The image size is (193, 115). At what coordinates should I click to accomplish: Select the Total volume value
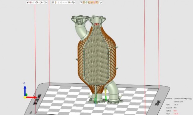[176, 114]
